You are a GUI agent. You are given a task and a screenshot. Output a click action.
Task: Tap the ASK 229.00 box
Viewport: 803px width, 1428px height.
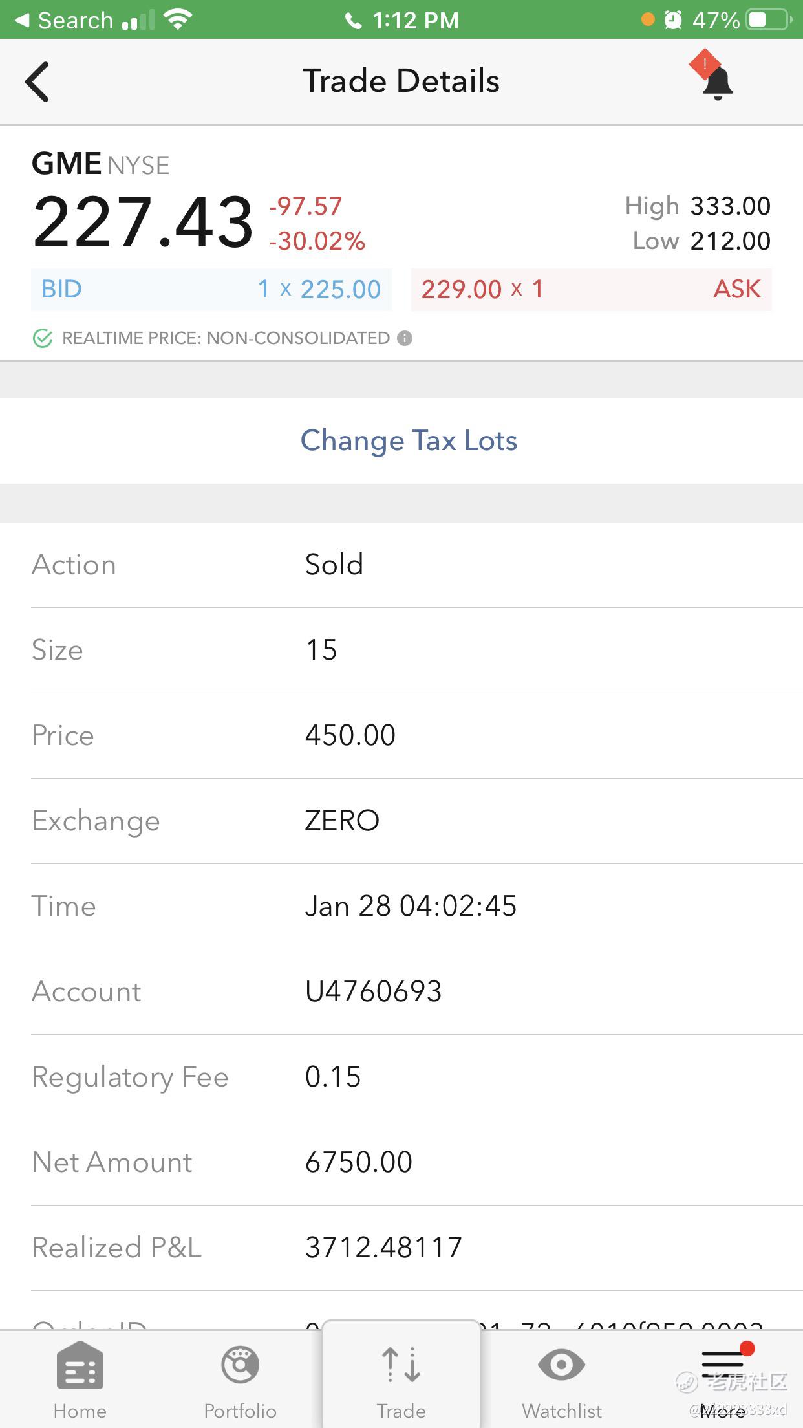(x=592, y=289)
